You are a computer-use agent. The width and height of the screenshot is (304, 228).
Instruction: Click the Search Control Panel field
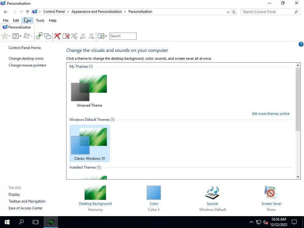pyautogui.click(x=270, y=12)
